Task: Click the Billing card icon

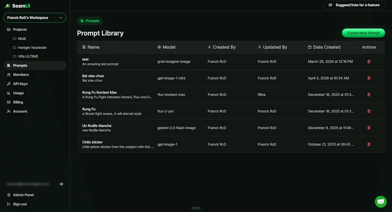Action: 9,102
